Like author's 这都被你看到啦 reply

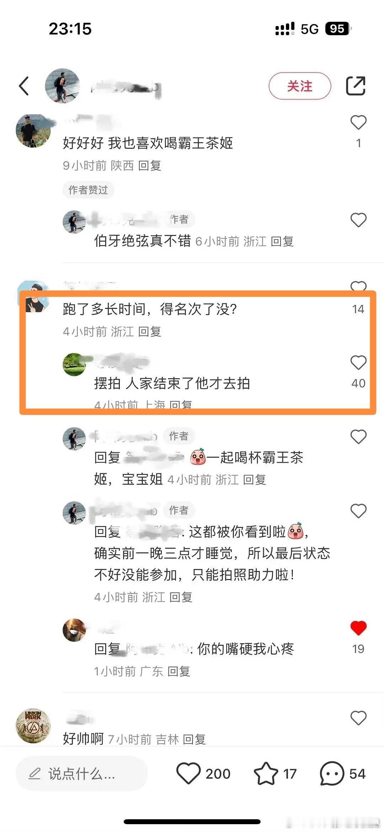point(358,511)
